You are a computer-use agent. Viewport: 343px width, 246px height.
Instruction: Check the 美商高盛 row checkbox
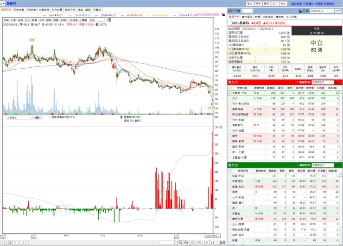tap(229, 109)
